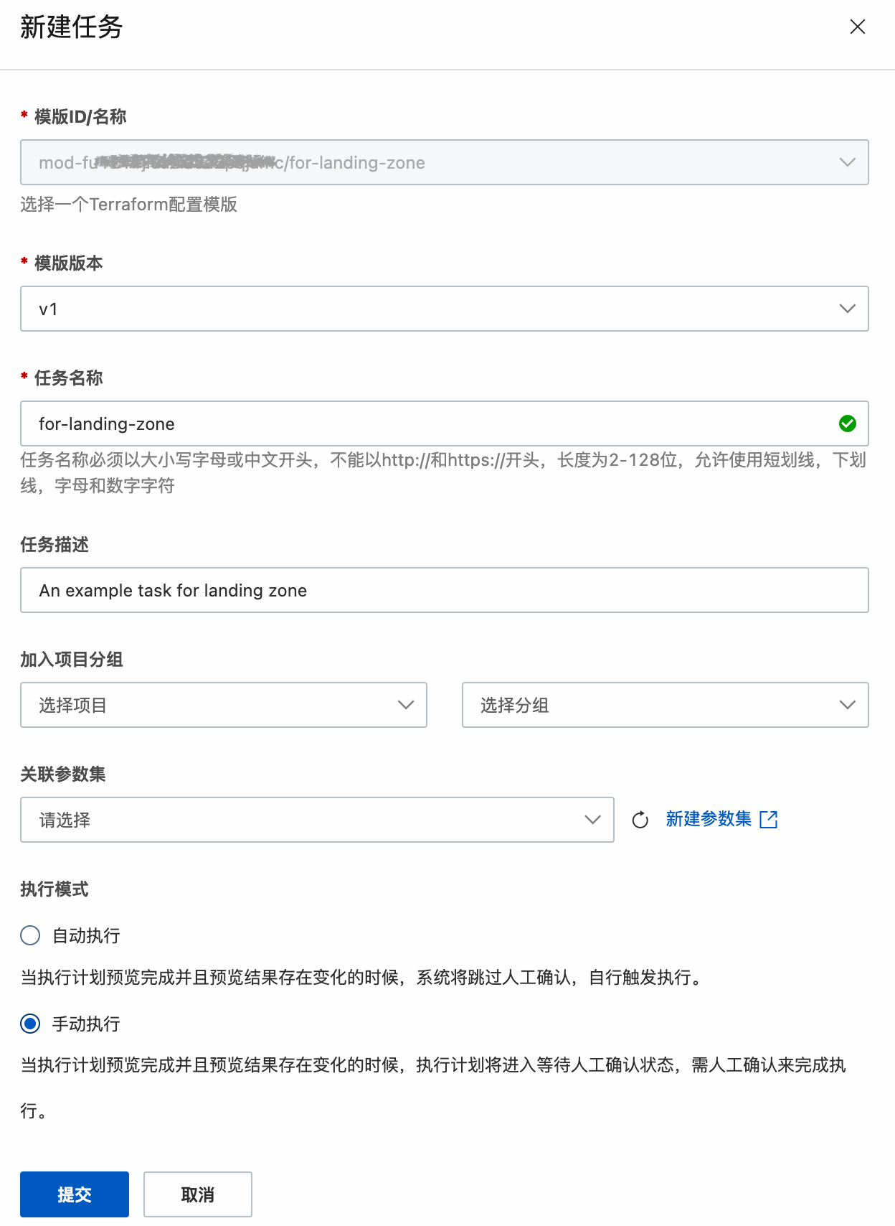Open the 模版版本 v1 dropdown

click(445, 309)
